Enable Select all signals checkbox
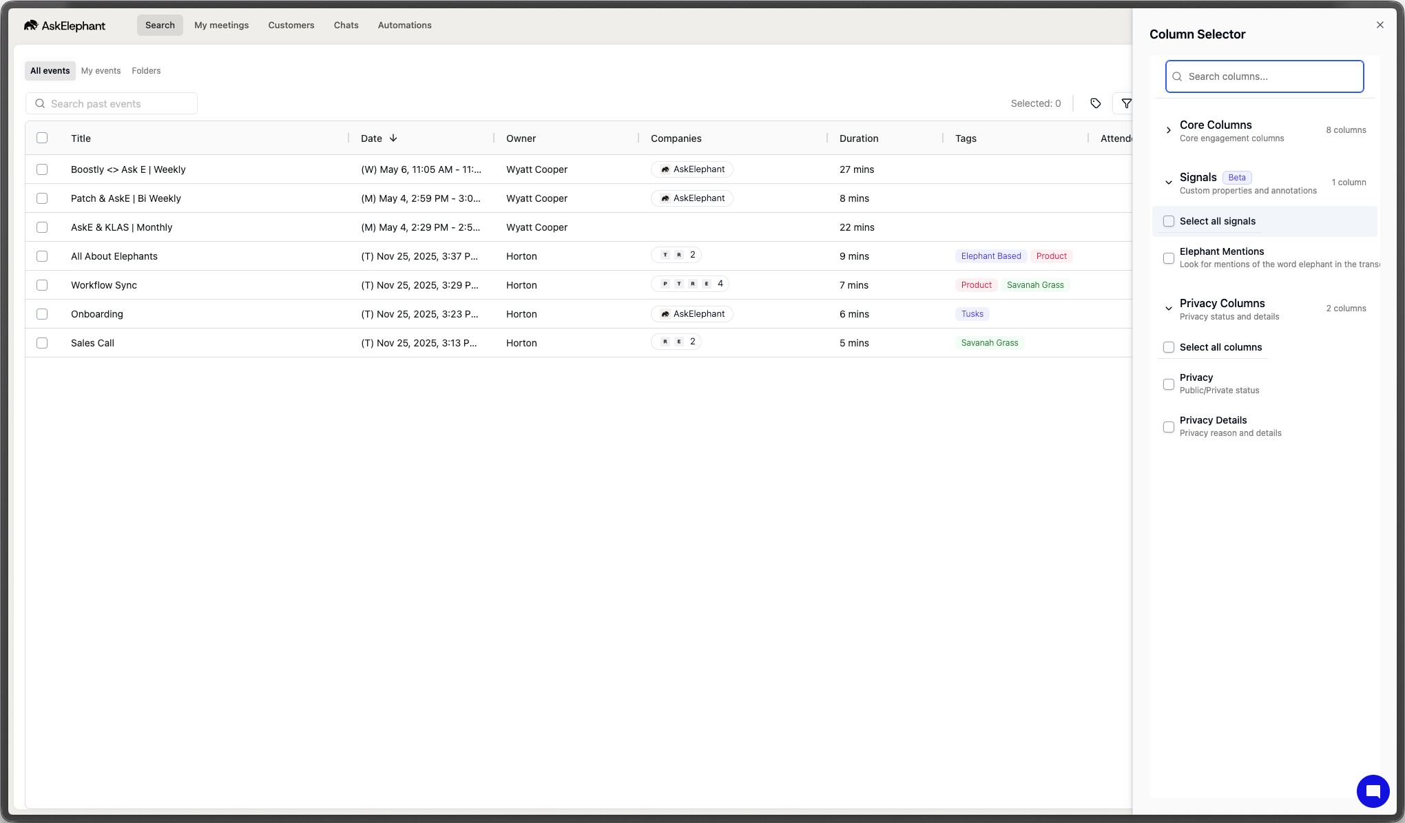The width and height of the screenshot is (1405, 823). [1169, 221]
